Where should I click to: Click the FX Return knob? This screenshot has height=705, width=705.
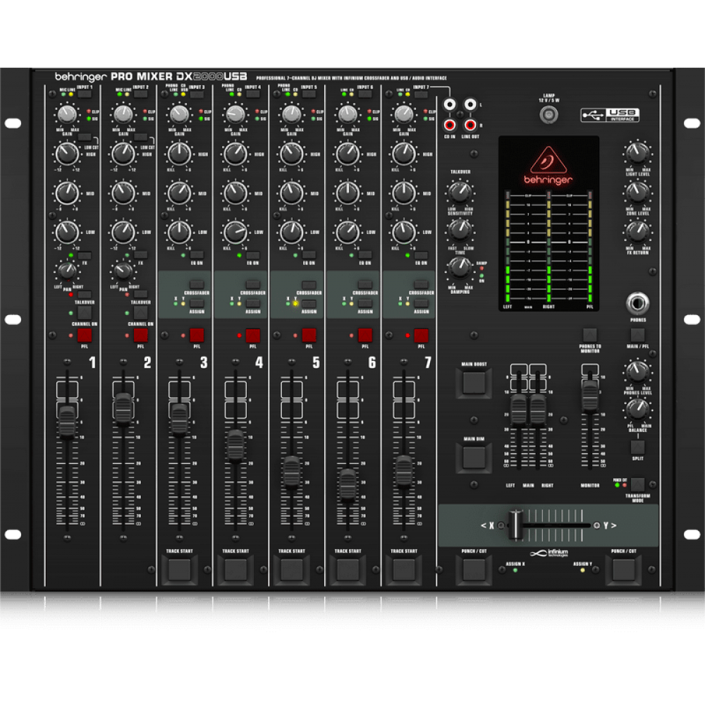point(637,231)
